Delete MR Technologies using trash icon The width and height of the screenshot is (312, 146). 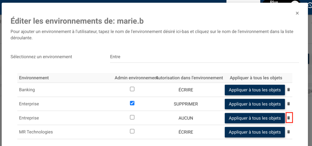pos(289,132)
